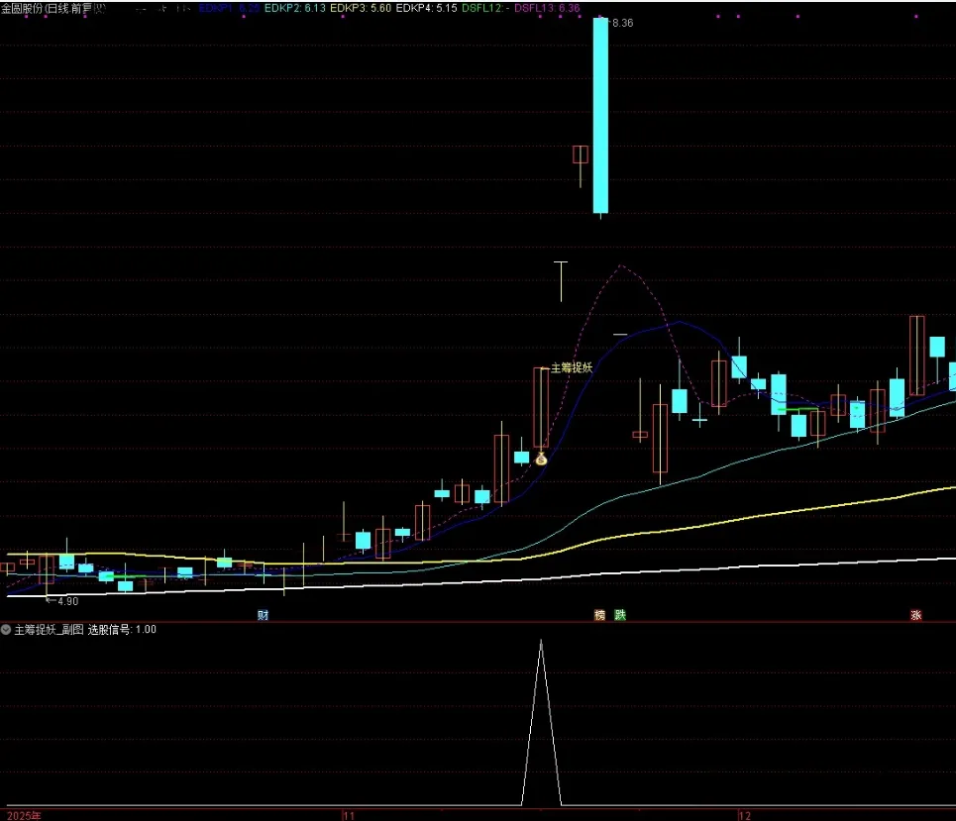Click the DSFL13: 6.36 indicator value
Image resolution: width=956 pixels, height=821 pixels.
coord(547,9)
